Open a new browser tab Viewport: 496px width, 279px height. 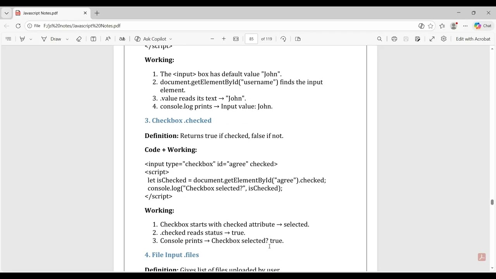(97, 13)
